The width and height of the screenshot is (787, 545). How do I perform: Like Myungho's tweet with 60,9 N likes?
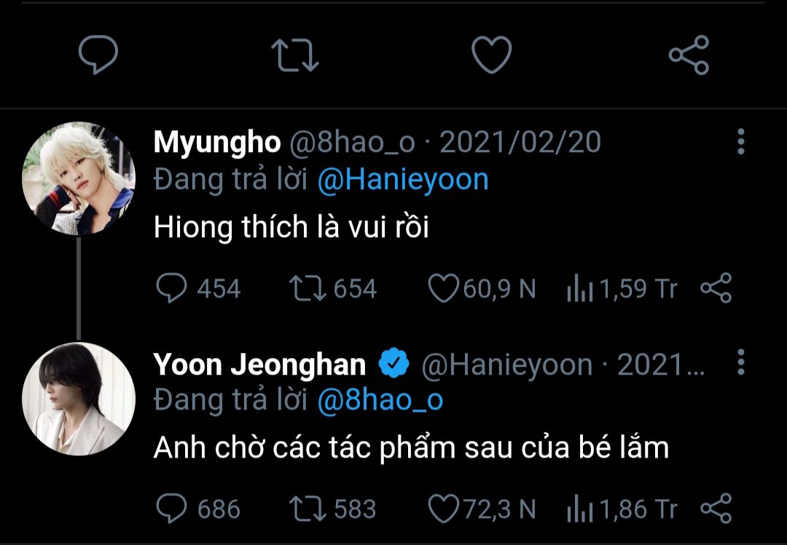coord(442,289)
